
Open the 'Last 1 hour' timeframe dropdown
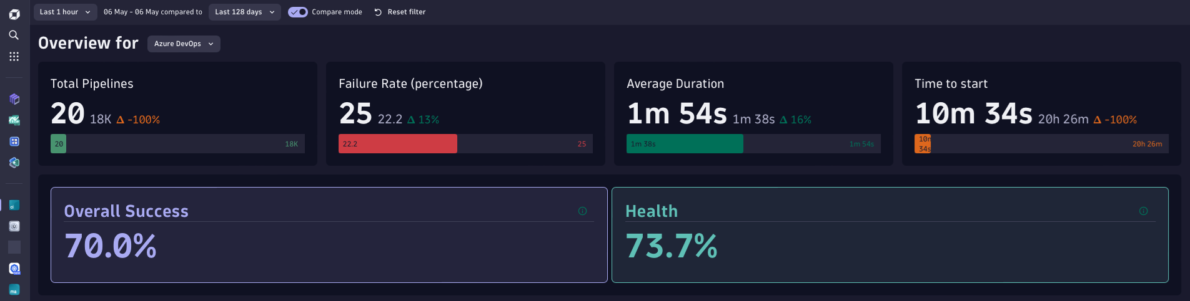pyautogui.click(x=65, y=12)
